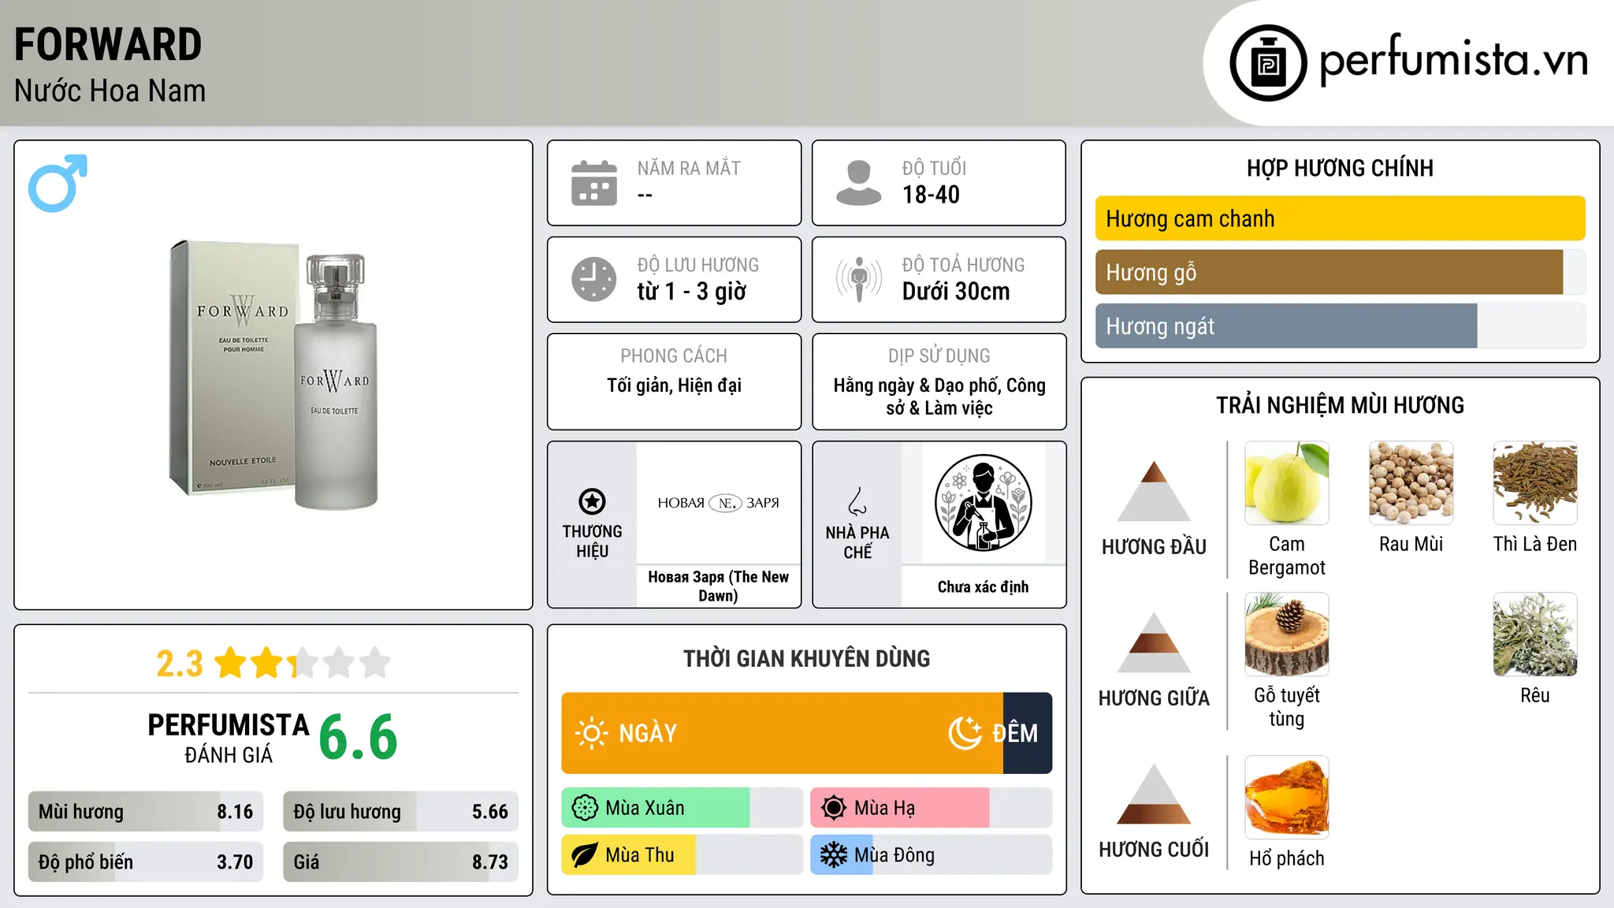Click the nose icon above Nhà pha chế
This screenshot has width=1614, height=908.
pos(857,501)
